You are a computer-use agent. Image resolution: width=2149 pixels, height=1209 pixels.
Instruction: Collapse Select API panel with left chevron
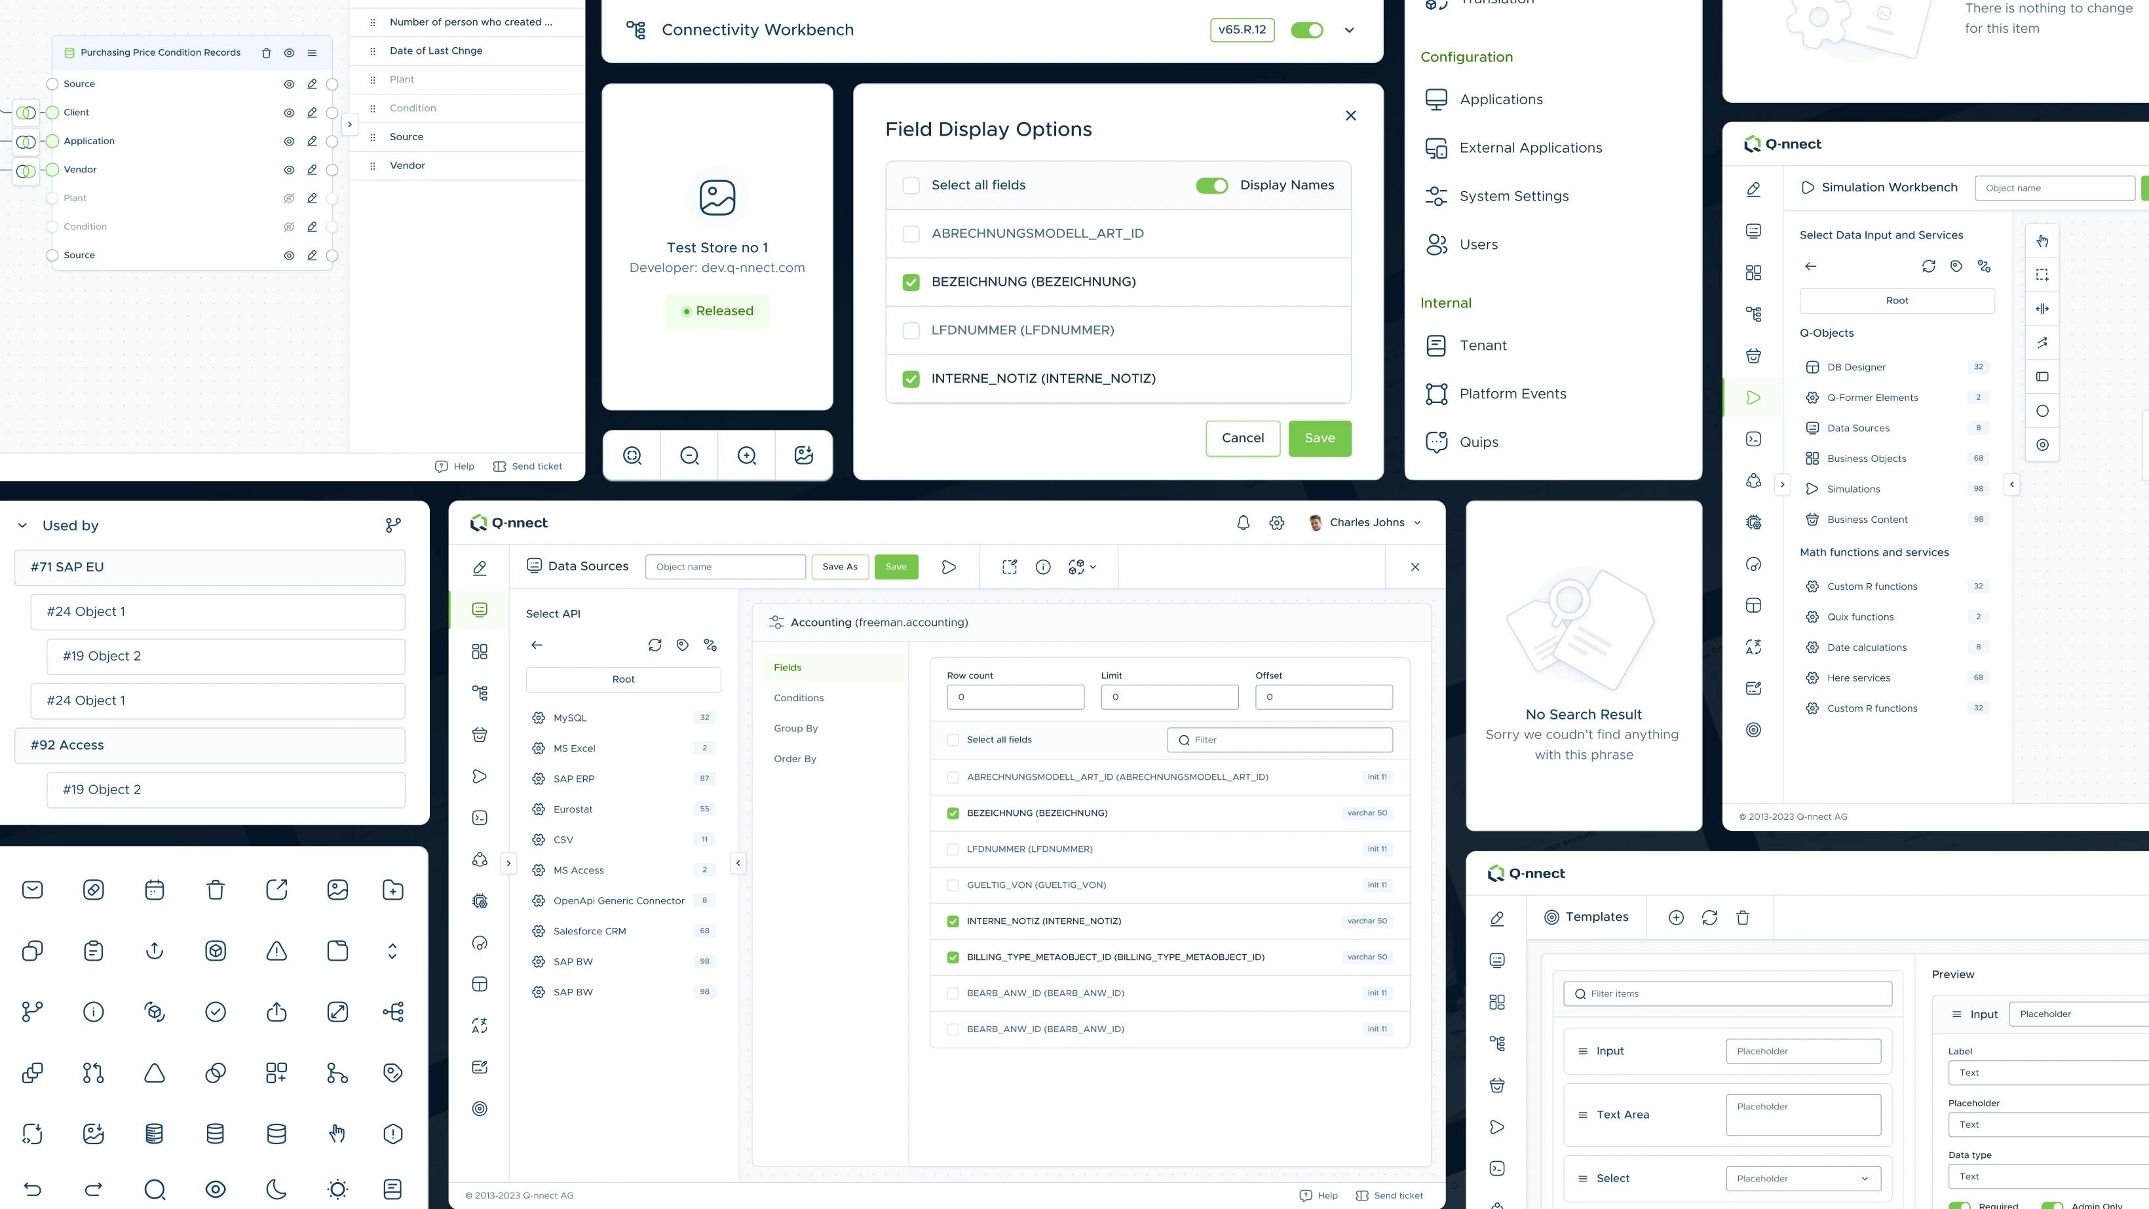(738, 863)
